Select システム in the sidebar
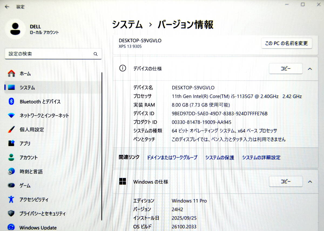Screen dimensions: 324x231 (x=53, y=88)
